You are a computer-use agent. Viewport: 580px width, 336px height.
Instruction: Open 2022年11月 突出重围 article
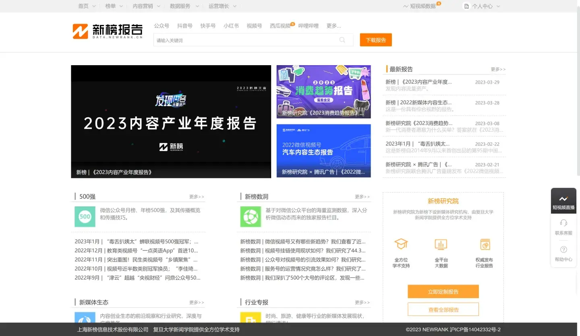coord(136,260)
